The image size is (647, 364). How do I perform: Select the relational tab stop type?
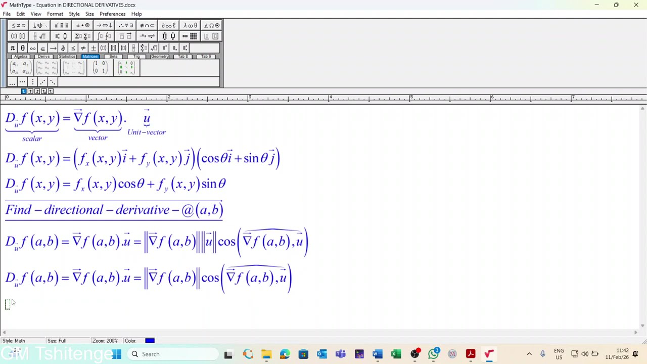[x=43, y=91]
